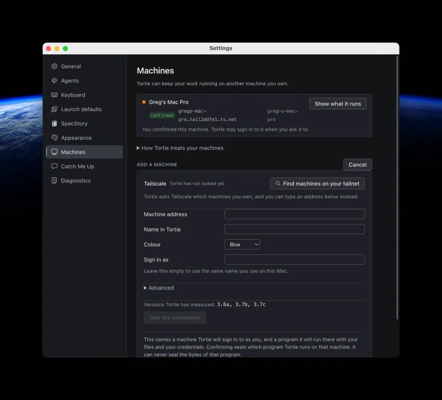Click the Greg's Mac Pro machine name
The height and width of the screenshot is (400, 442).
tap(169, 102)
